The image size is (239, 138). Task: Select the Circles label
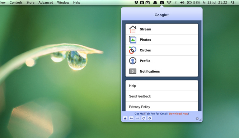coord(145,50)
